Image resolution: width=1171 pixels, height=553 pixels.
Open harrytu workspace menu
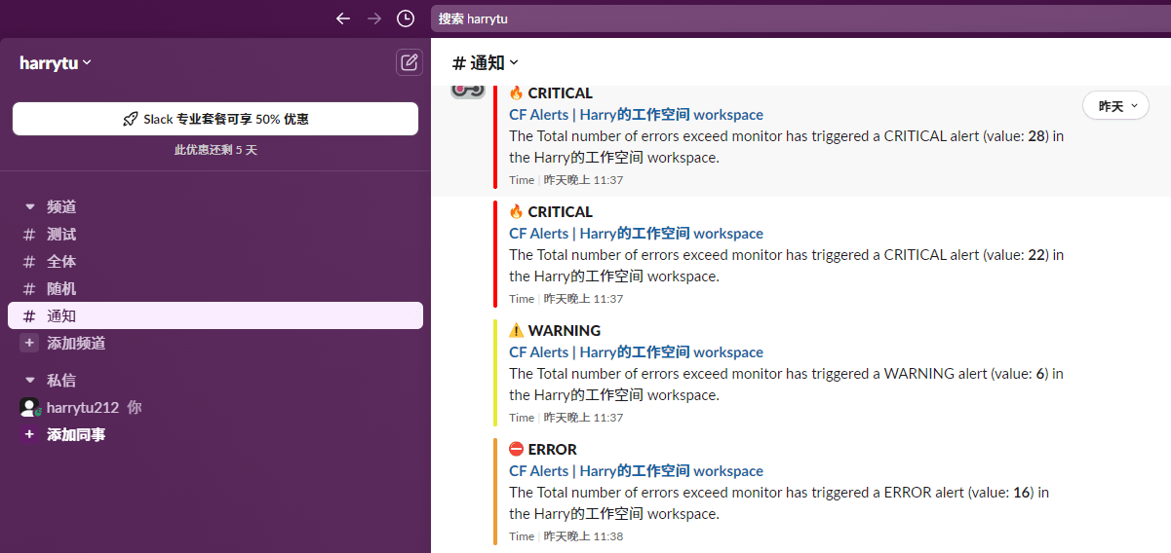pyautogui.click(x=56, y=62)
